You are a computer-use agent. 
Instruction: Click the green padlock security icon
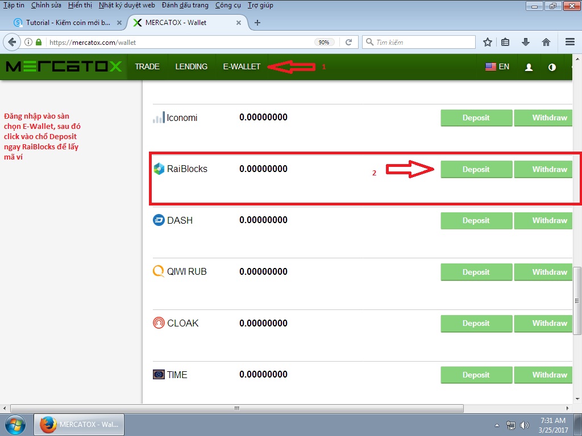[39, 42]
